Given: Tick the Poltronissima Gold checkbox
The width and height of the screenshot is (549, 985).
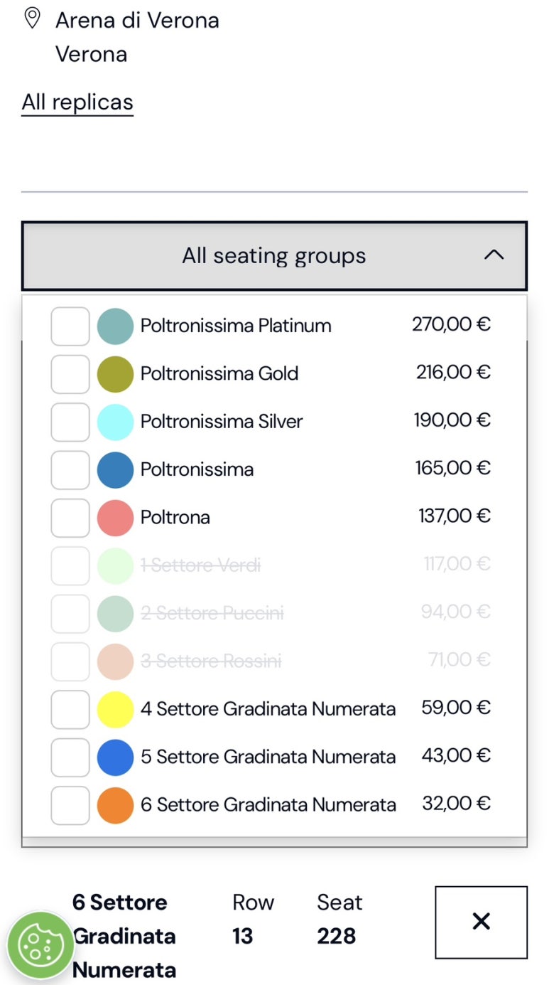Looking at the screenshot, I should (70, 374).
